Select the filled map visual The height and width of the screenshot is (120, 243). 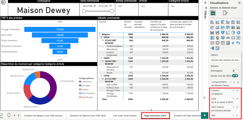tap(223, 38)
